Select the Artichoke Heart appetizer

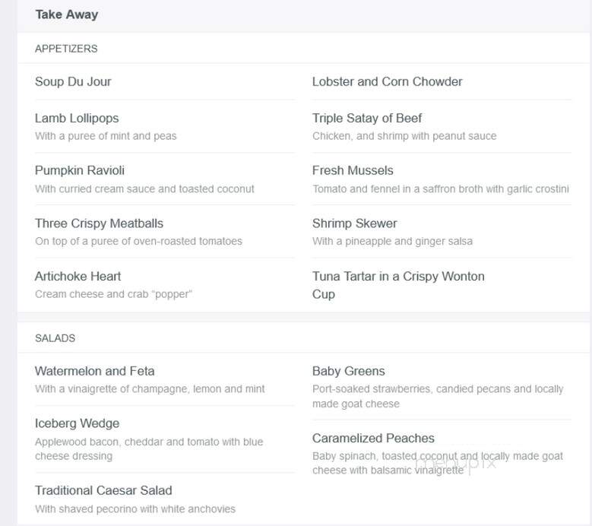[78, 276]
